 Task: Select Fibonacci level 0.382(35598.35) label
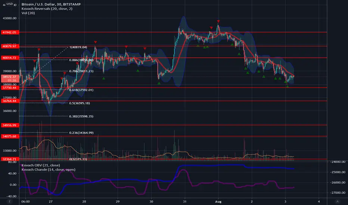[x=81, y=116]
